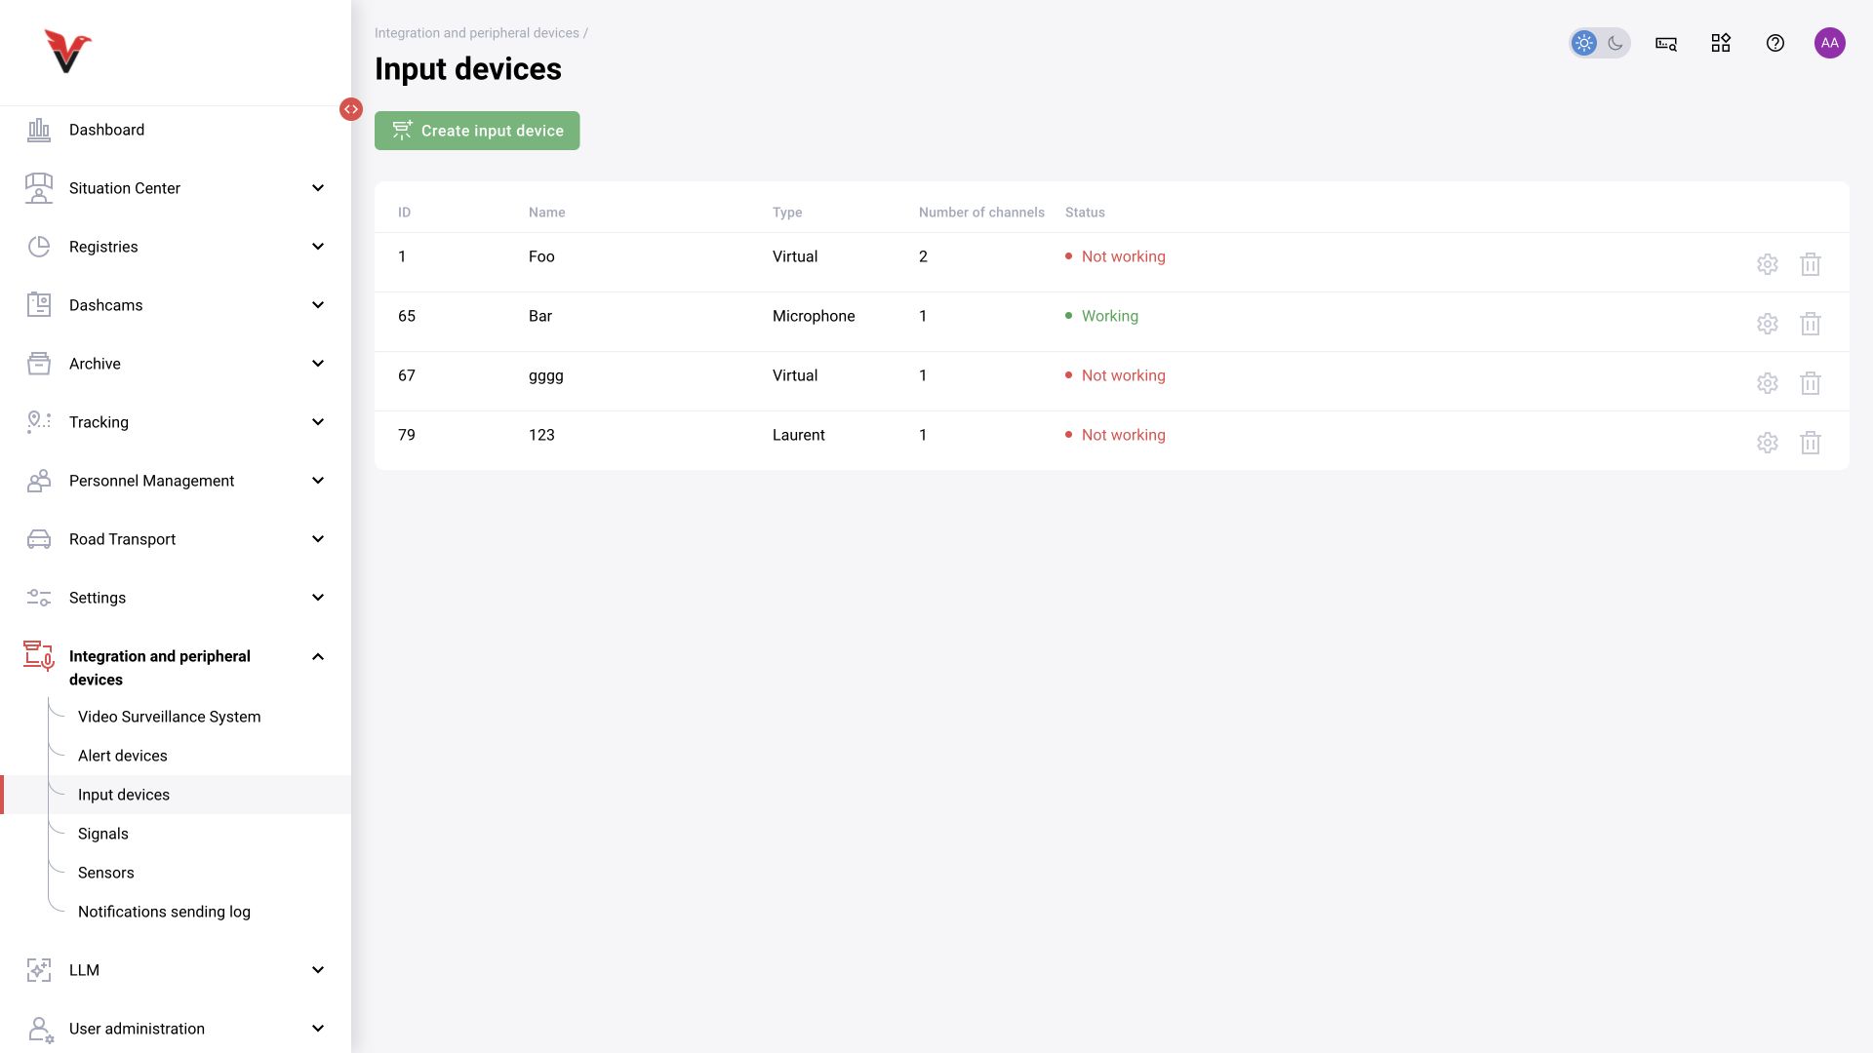Select Input devices in sidebar

pyautogui.click(x=176, y=795)
